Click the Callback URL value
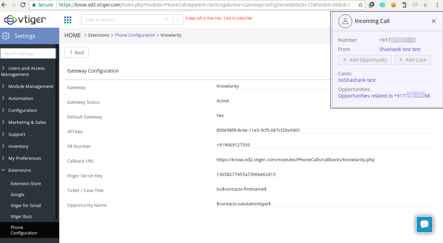 pos(295,159)
